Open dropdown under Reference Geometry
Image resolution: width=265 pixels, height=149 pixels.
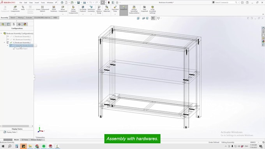91,14
